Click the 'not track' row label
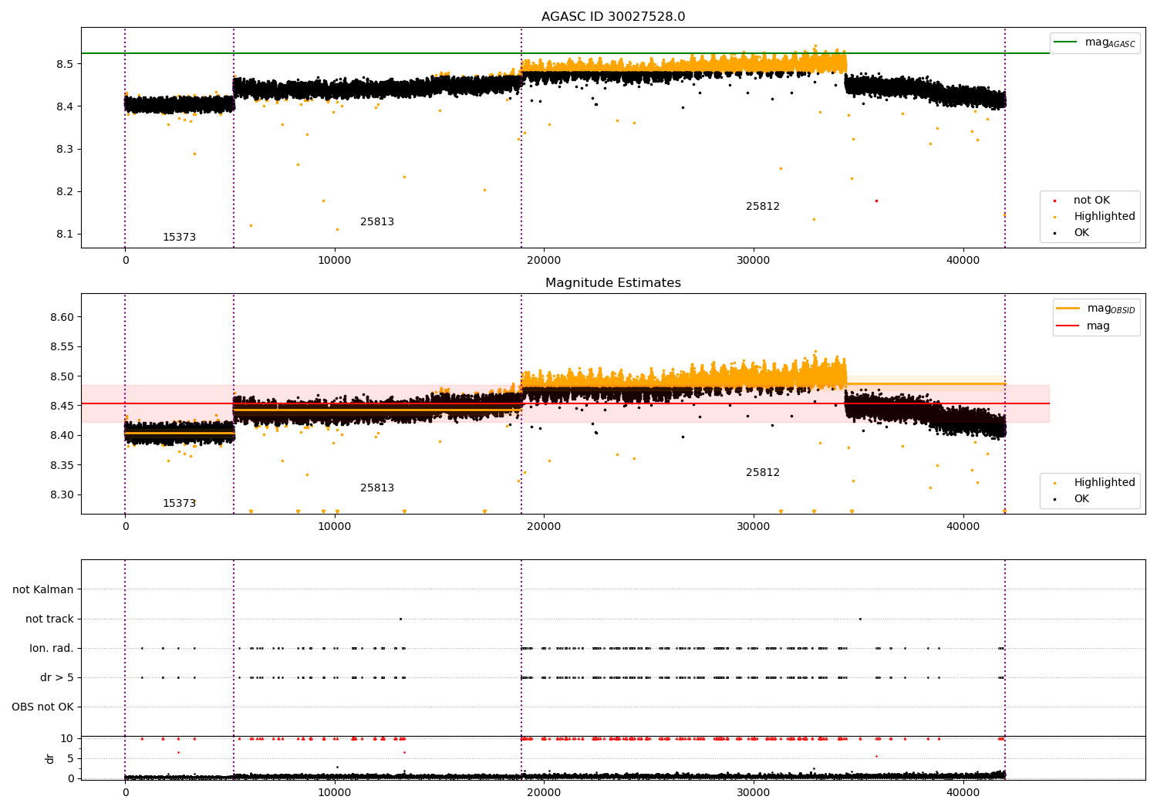 (x=49, y=619)
